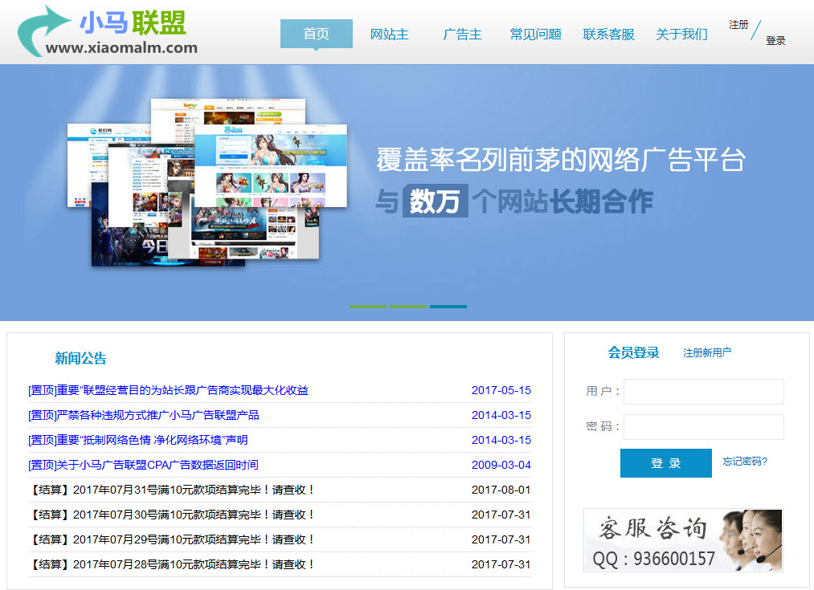Click the 登录 link at top right
This screenshot has height=590, width=814.
775,41
